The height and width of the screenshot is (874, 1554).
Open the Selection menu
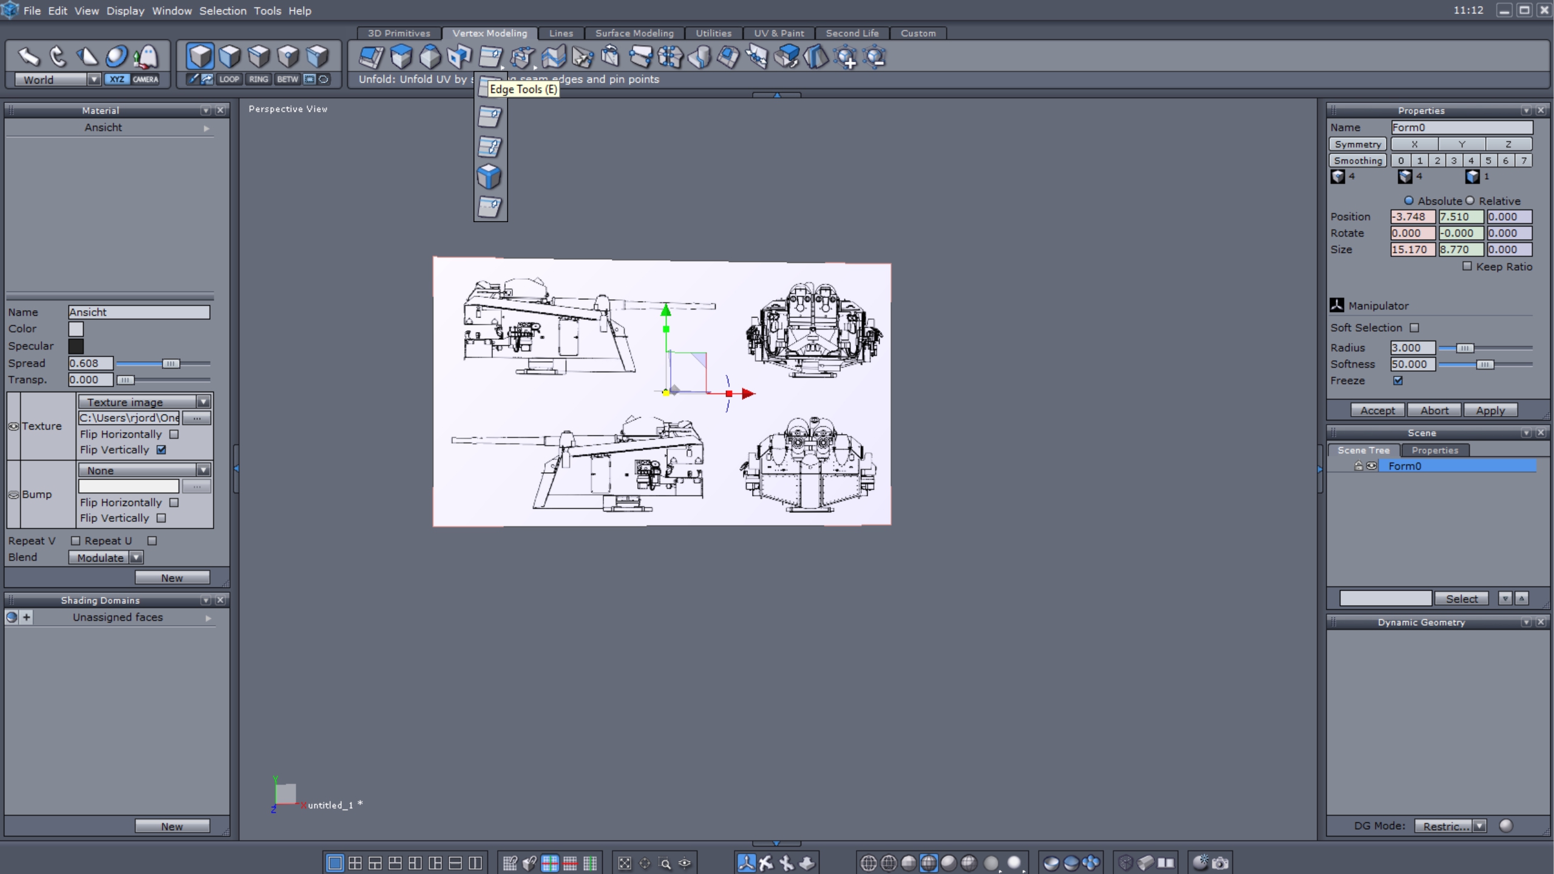[223, 10]
